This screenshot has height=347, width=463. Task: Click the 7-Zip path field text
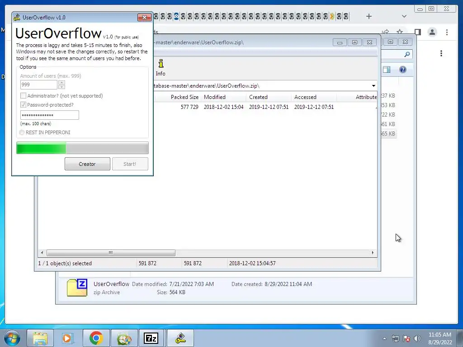[x=207, y=86]
